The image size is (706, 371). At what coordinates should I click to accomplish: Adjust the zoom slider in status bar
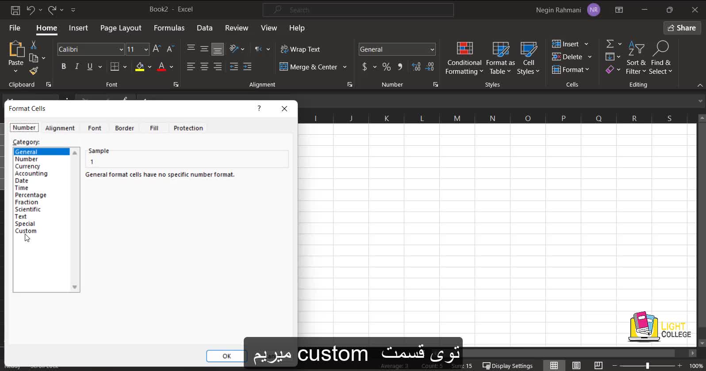pyautogui.click(x=647, y=366)
